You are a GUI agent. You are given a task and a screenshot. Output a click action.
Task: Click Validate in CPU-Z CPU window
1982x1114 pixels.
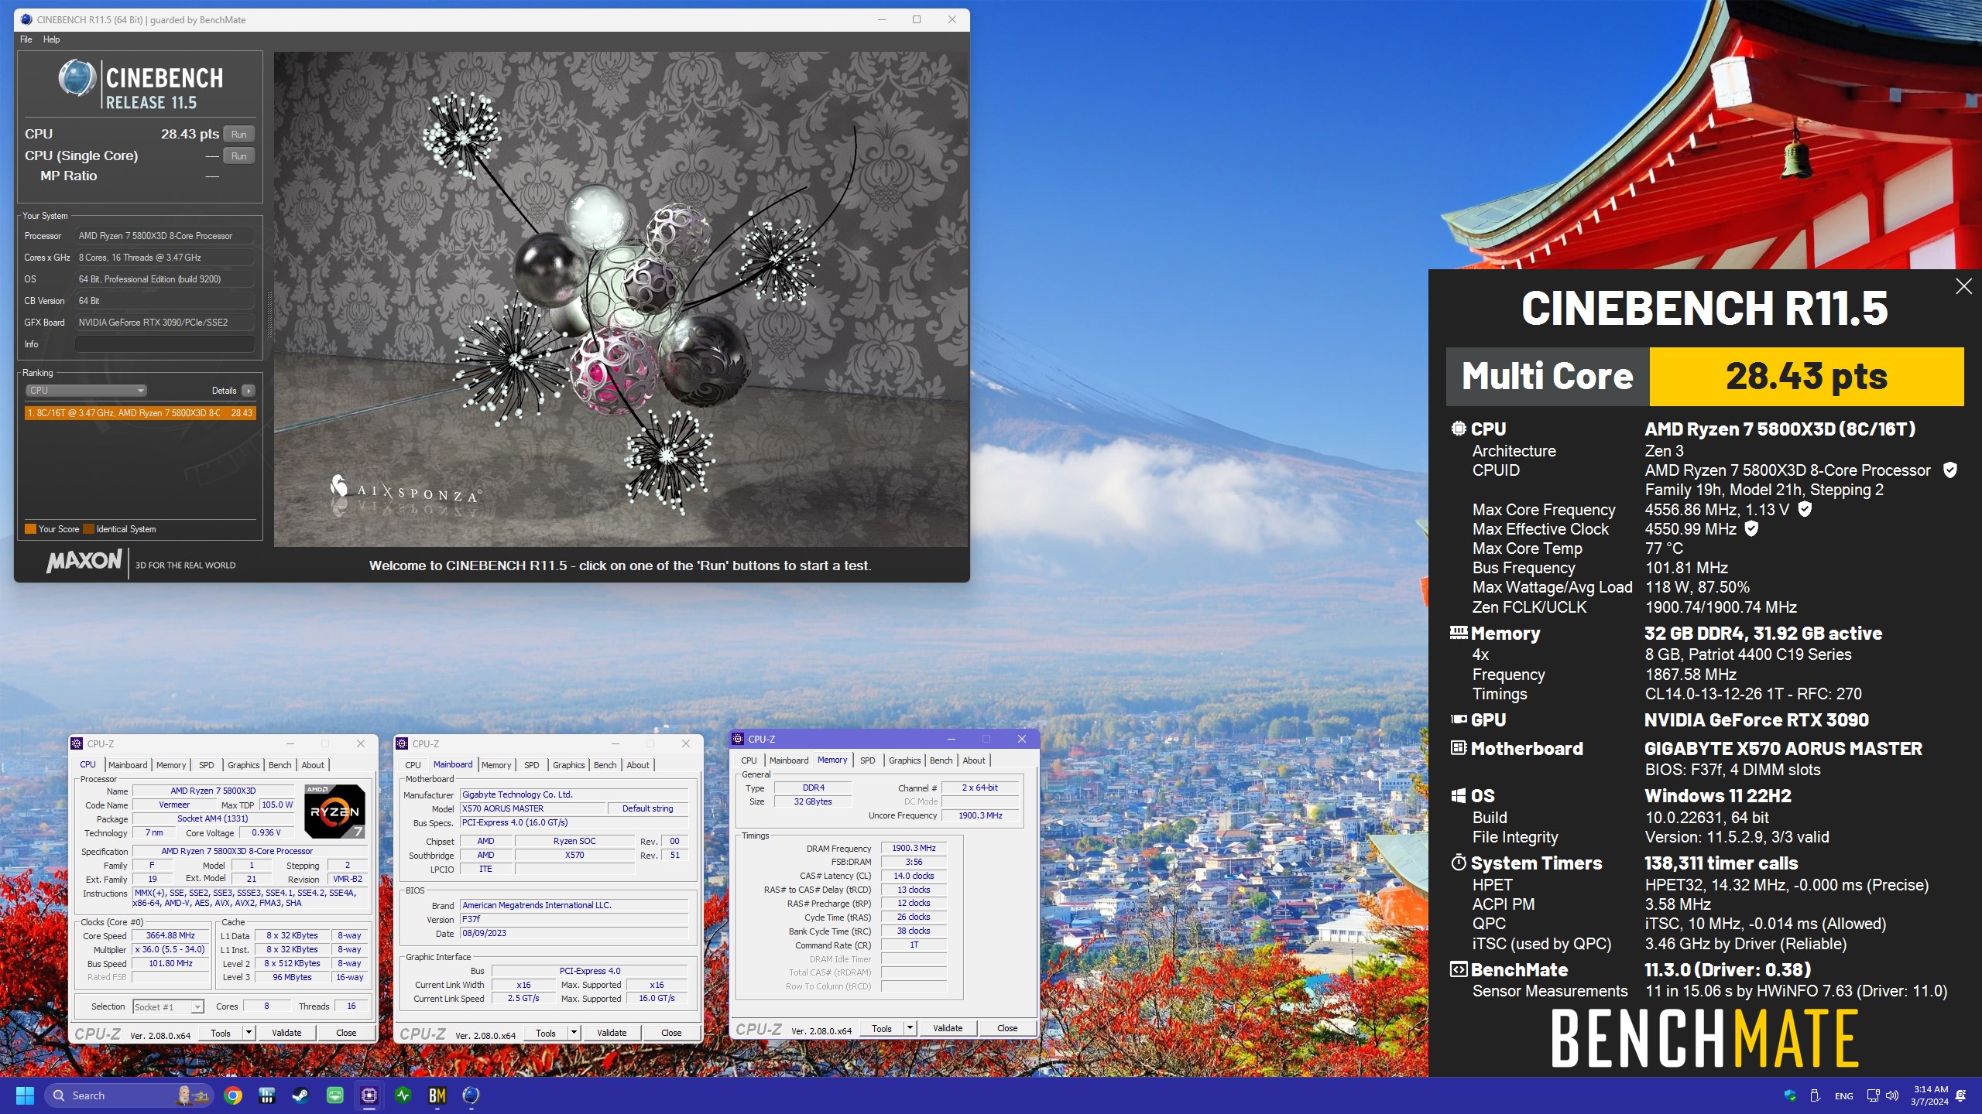tap(286, 1033)
